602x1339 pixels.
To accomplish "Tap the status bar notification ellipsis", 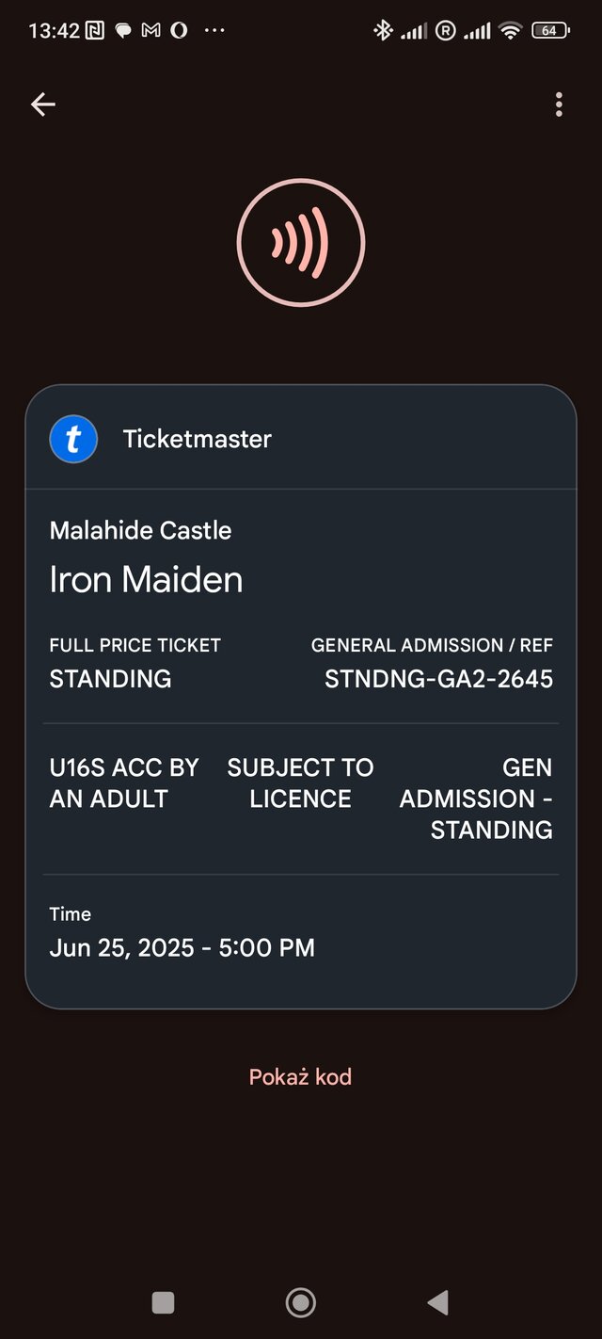I will [x=214, y=30].
